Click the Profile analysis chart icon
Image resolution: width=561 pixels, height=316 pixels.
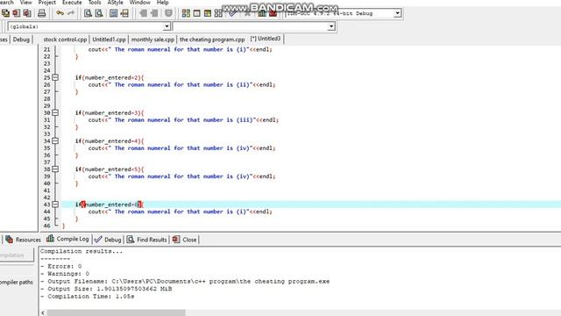[x=262, y=13]
